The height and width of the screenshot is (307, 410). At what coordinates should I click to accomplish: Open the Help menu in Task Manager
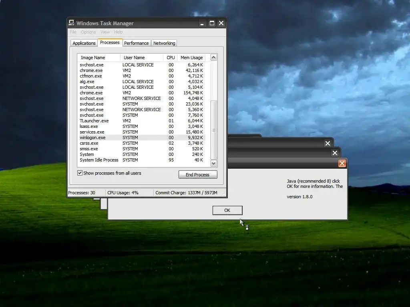(118, 32)
